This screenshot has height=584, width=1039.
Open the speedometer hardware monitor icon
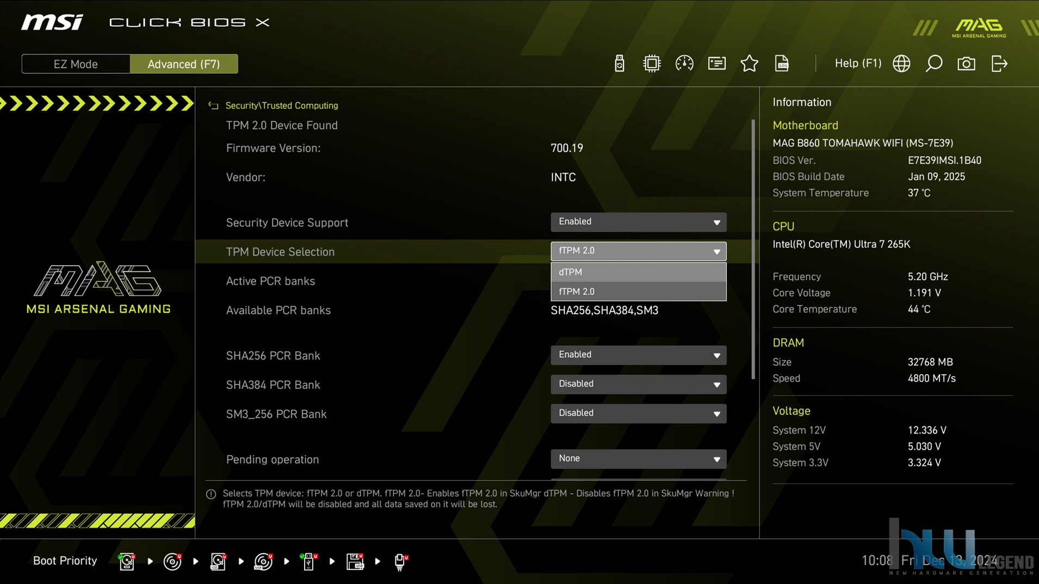point(684,64)
